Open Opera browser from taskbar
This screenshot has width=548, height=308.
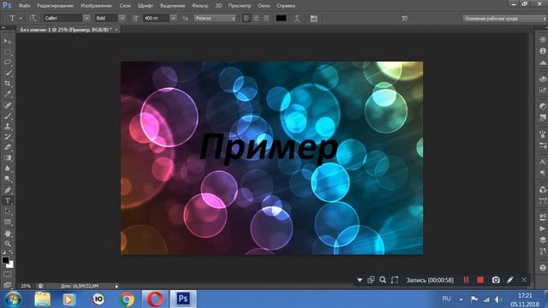point(155,299)
